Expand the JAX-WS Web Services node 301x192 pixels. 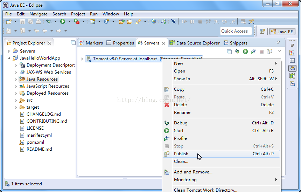point(16,72)
